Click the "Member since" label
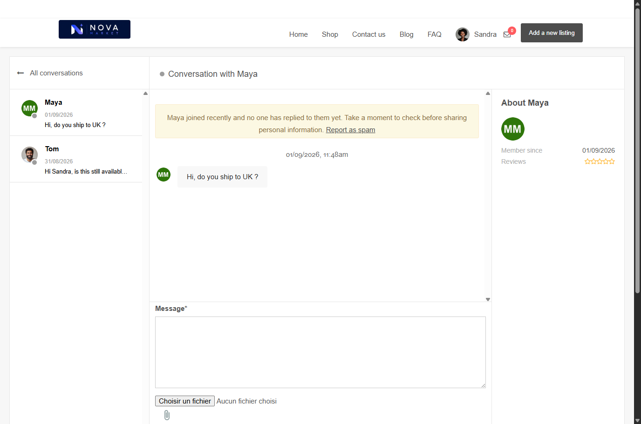The image size is (641, 424). (x=522, y=150)
